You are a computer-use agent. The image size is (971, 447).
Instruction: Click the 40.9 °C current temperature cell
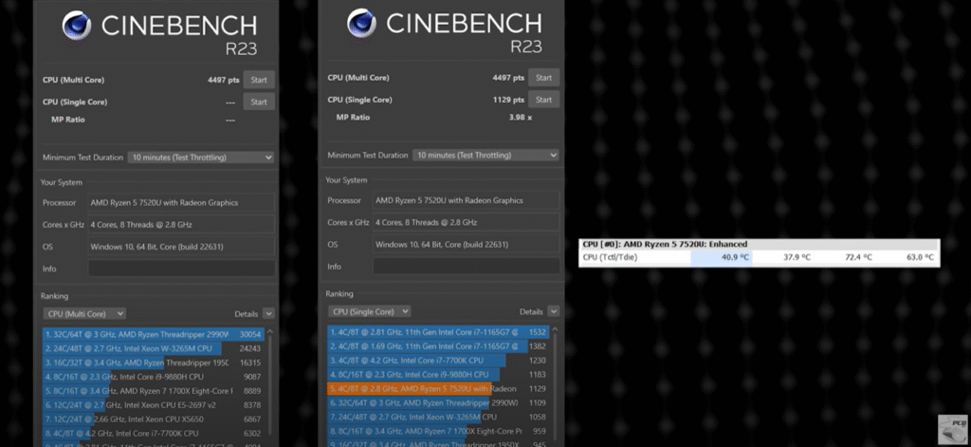pyautogui.click(x=722, y=257)
